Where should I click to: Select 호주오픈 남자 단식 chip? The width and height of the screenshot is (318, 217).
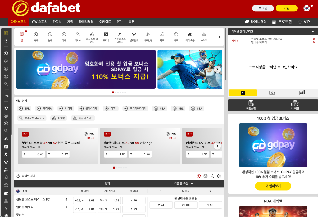[32, 118]
